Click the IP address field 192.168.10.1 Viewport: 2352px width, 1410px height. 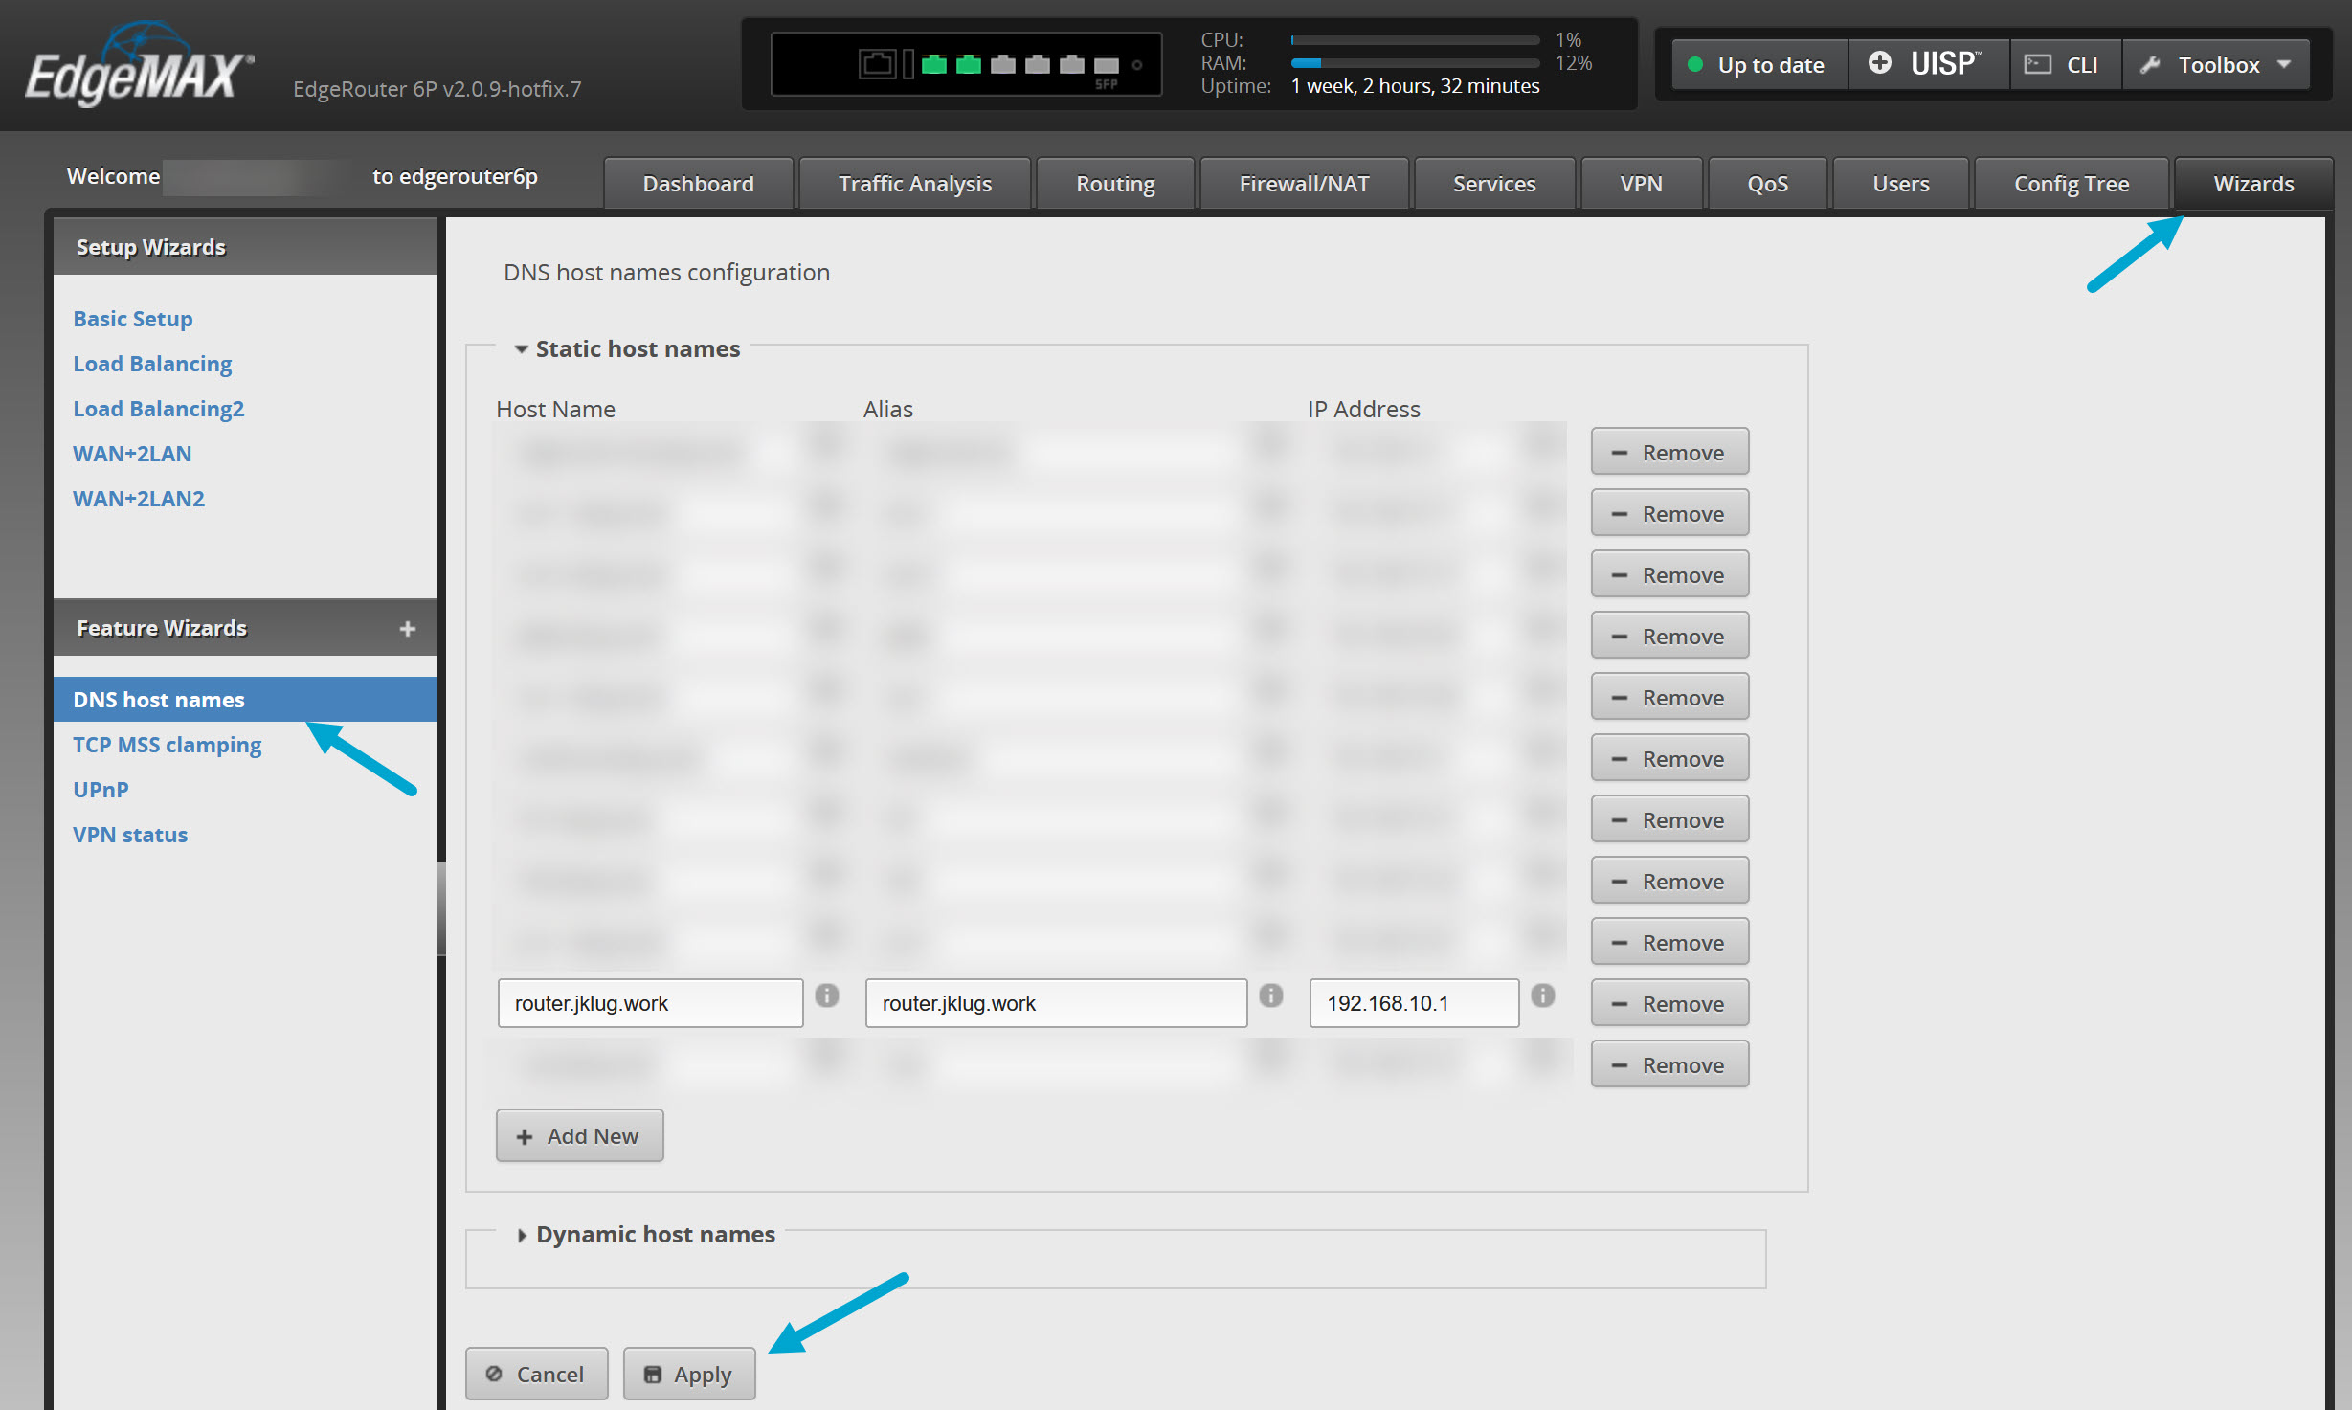[1412, 1003]
